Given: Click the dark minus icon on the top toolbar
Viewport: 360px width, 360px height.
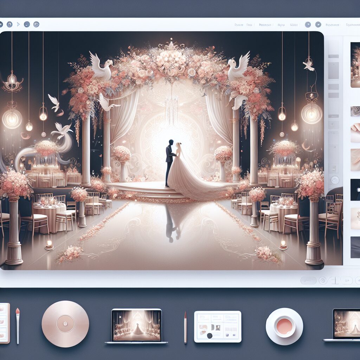Looking at the screenshot, I should pos(26,25).
